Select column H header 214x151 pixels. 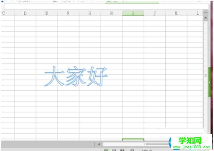point(112,13)
